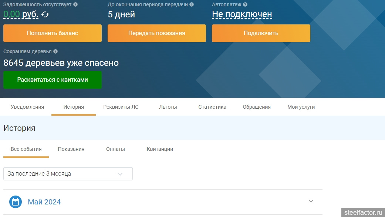Click 'Подключить' autopayment button
Image resolution: width=385 pixels, height=217 pixels.
pos(261,33)
